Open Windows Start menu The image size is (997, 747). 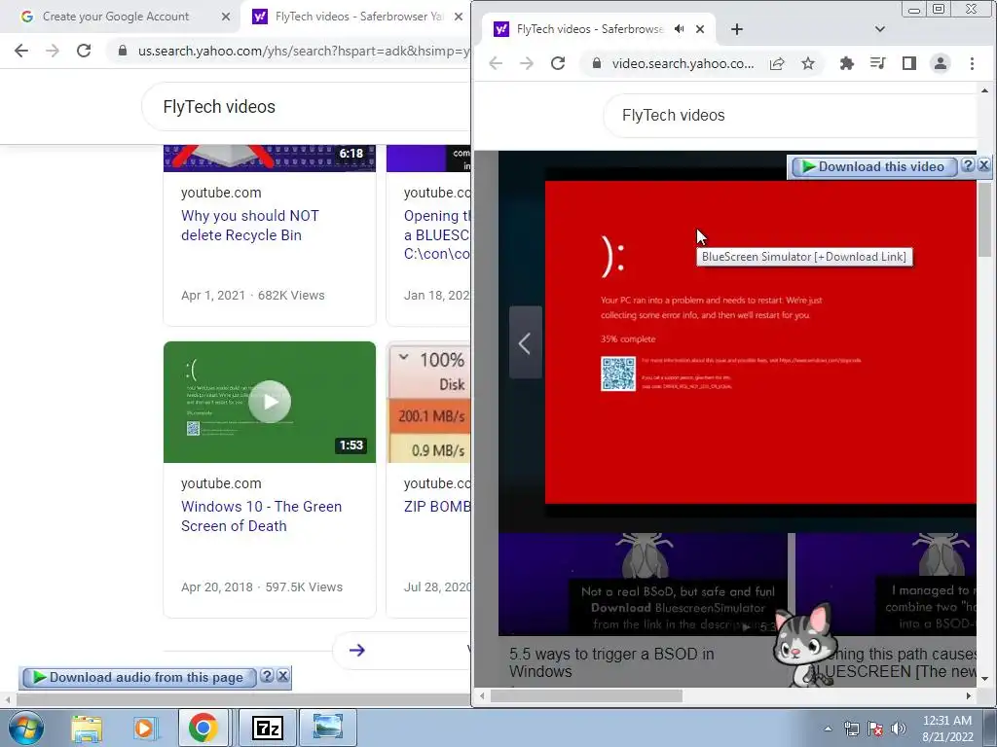coord(25,728)
